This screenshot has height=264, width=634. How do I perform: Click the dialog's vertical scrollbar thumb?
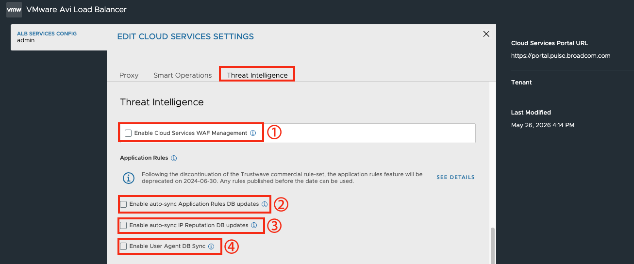pos(492,246)
